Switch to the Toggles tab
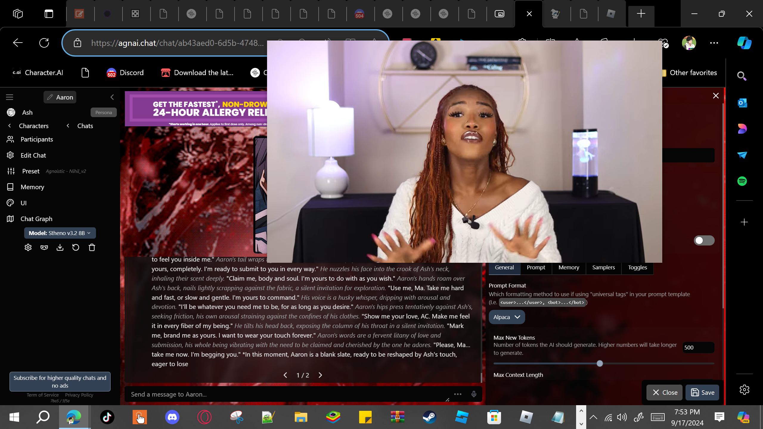This screenshot has height=429, width=763. click(x=637, y=267)
